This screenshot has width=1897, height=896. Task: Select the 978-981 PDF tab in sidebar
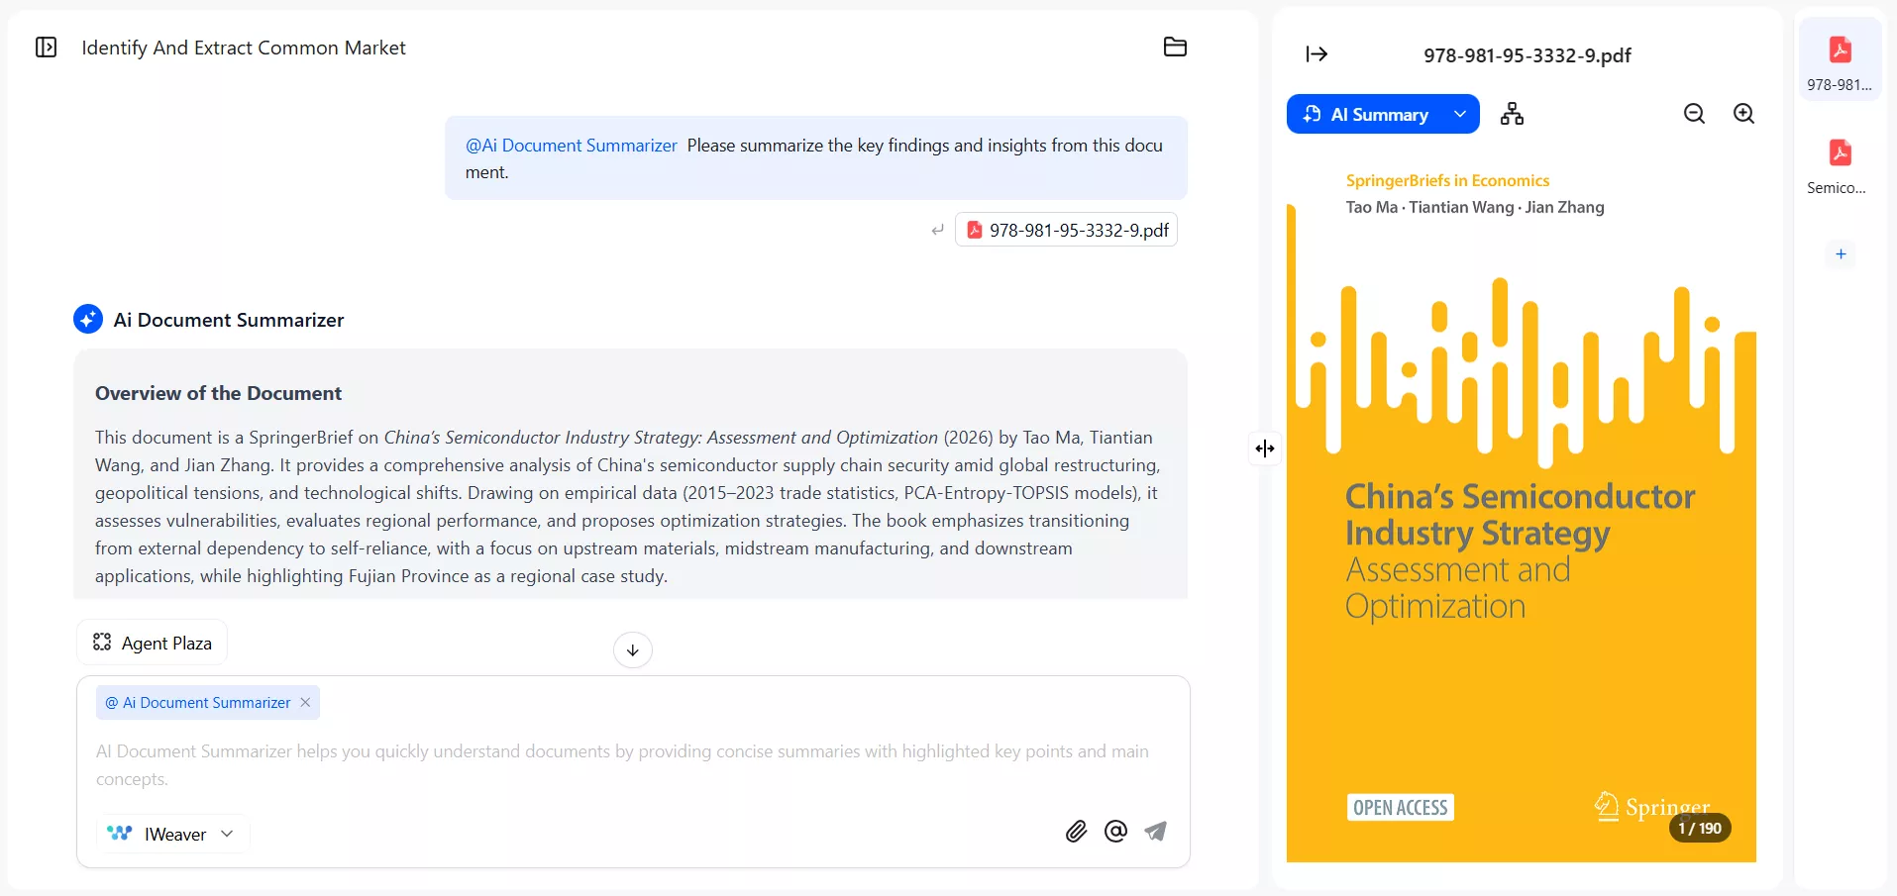coord(1840,59)
